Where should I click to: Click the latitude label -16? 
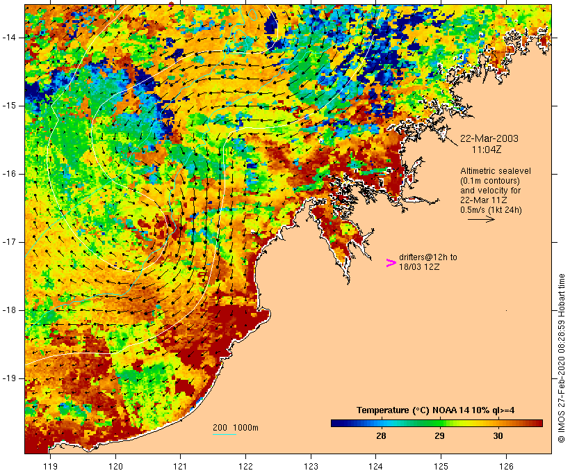9,174
